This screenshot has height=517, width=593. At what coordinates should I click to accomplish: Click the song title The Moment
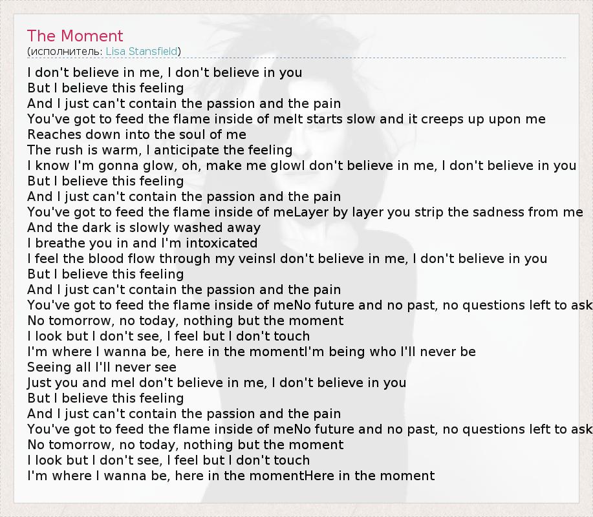(75, 36)
